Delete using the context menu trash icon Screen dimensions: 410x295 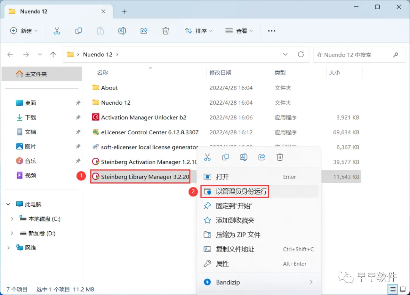(280, 157)
